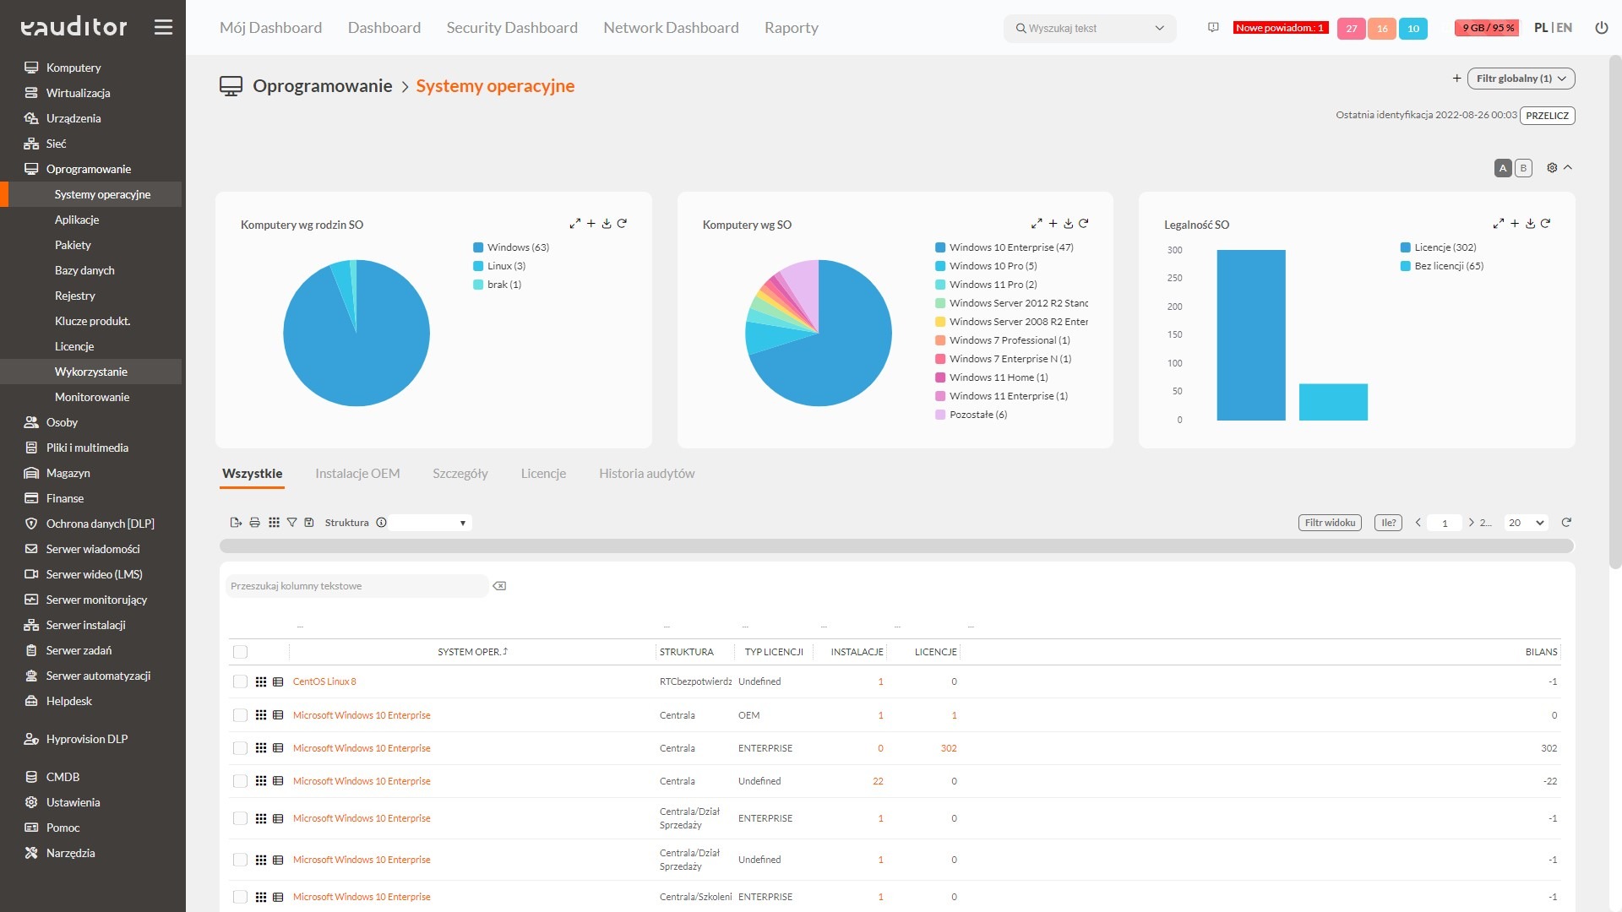1622x912 pixels.
Task: Save the view with floppy disk icon
Action: click(x=309, y=523)
